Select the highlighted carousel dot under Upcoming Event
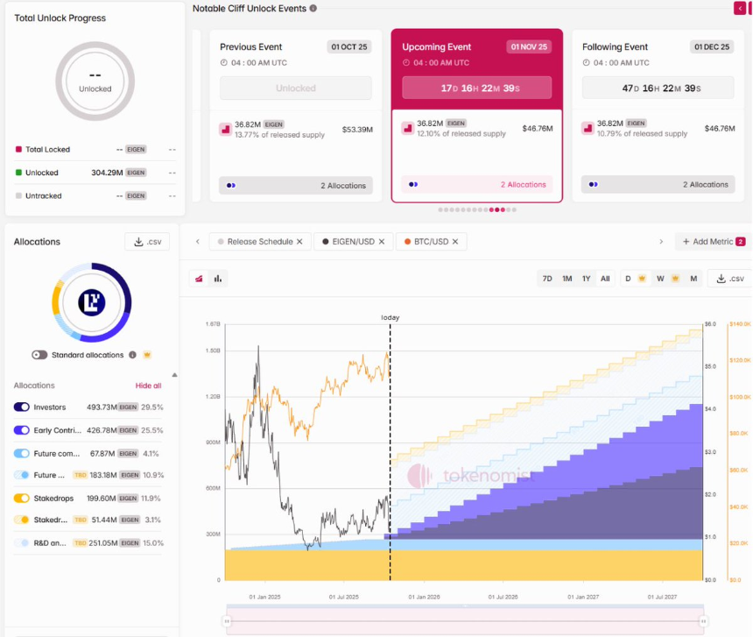 click(x=496, y=210)
